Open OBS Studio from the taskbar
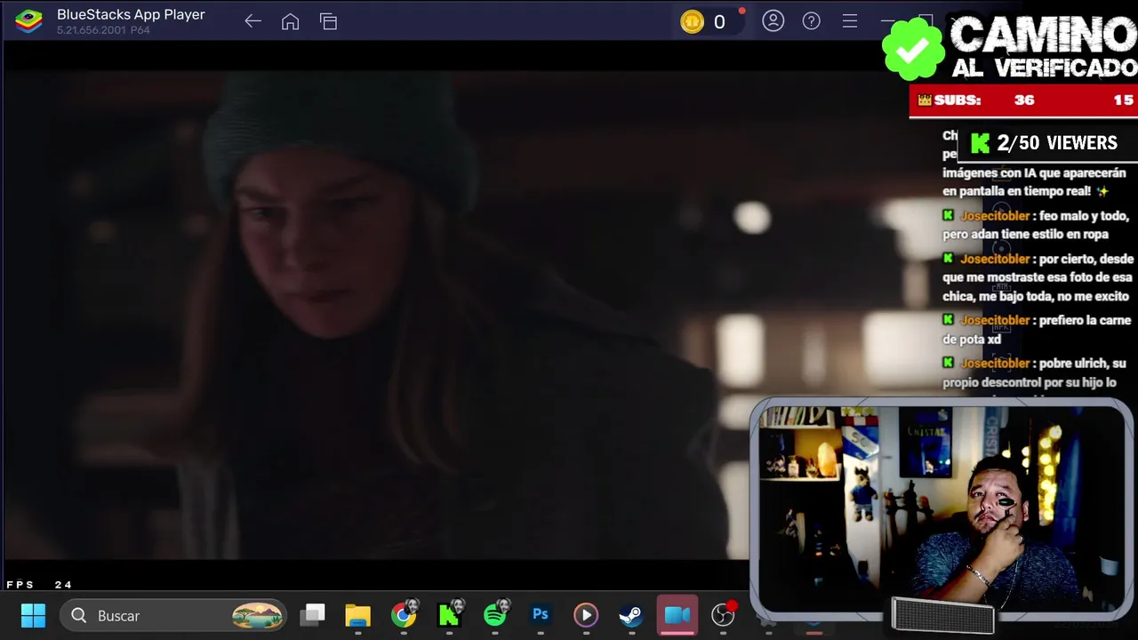The image size is (1138, 640). (725, 614)
